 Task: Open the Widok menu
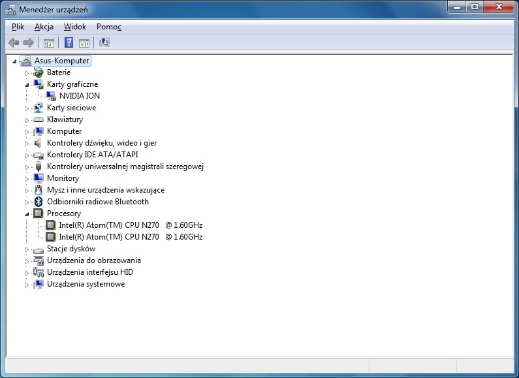pyautogui.click(x=75, y=27)
